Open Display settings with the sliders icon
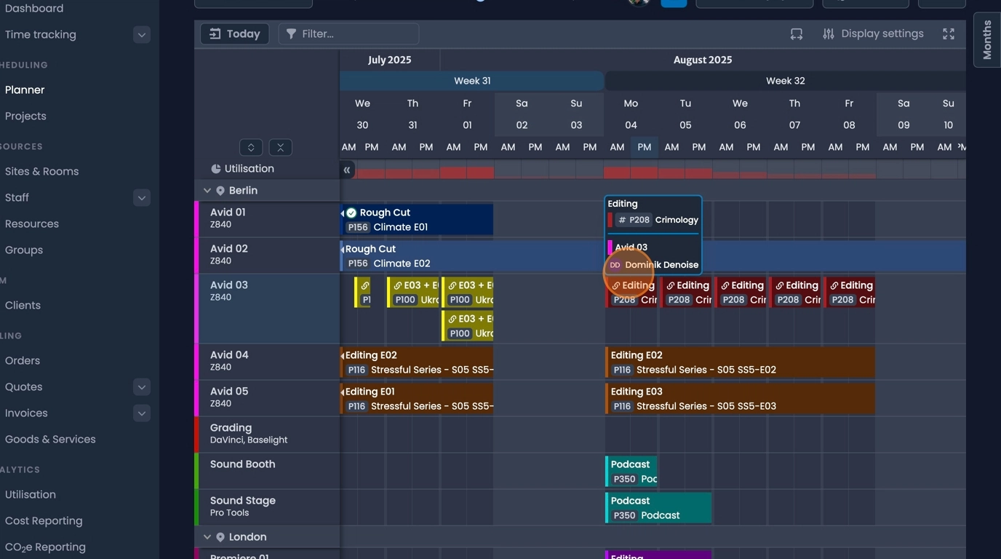The width and height of the screenshot is (1001, 559). [829, 33]
